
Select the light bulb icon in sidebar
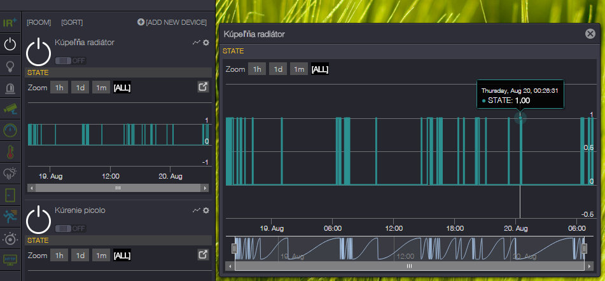point(10,66)
